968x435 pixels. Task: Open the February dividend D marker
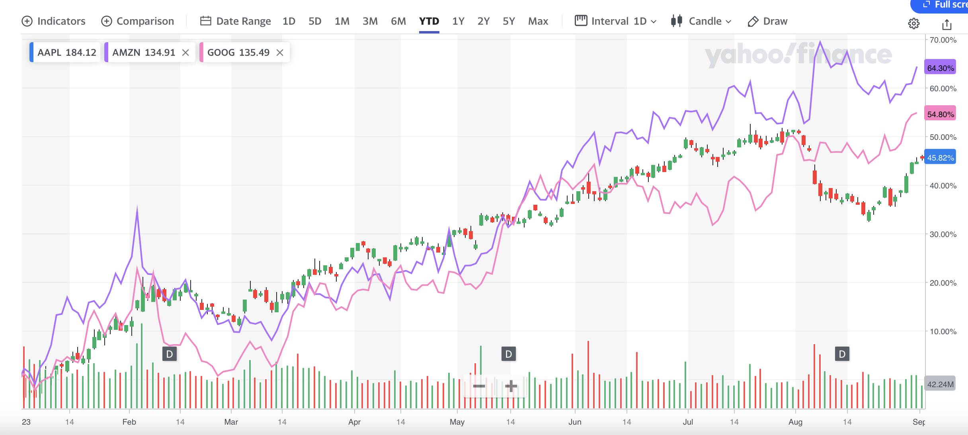(170, 354)
